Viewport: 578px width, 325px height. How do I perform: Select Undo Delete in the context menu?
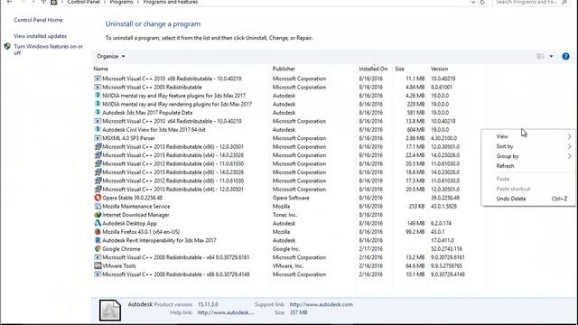[511, 199]
